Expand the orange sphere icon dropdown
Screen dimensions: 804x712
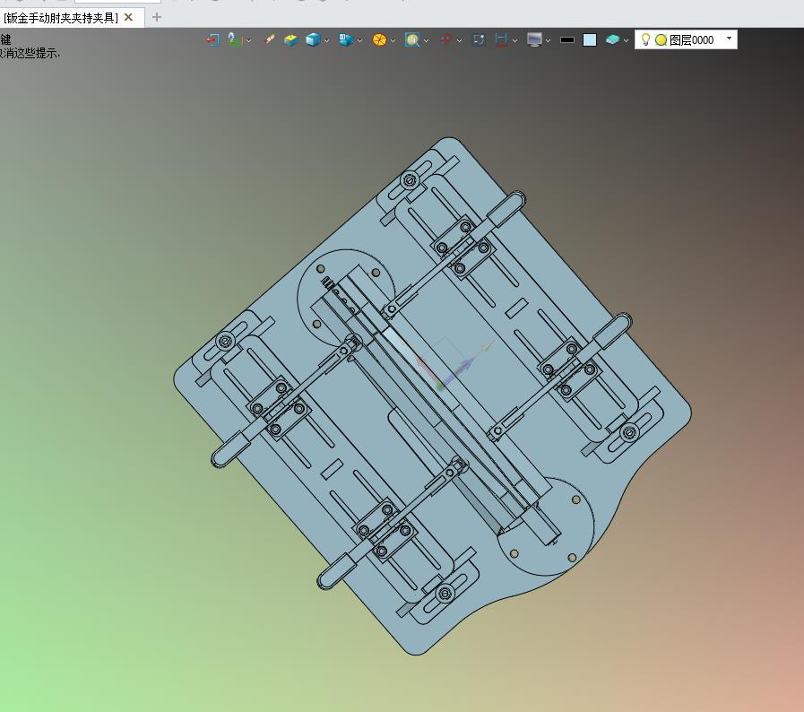(x=393, y=40)
